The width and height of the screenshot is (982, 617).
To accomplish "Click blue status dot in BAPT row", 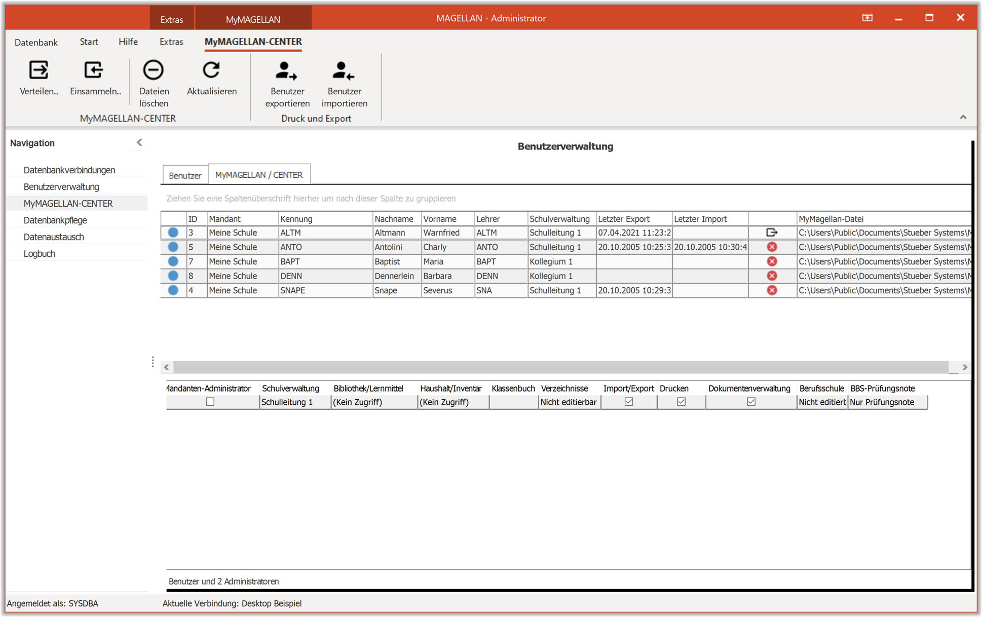I will pyautogui.click(x=173, y=261).
